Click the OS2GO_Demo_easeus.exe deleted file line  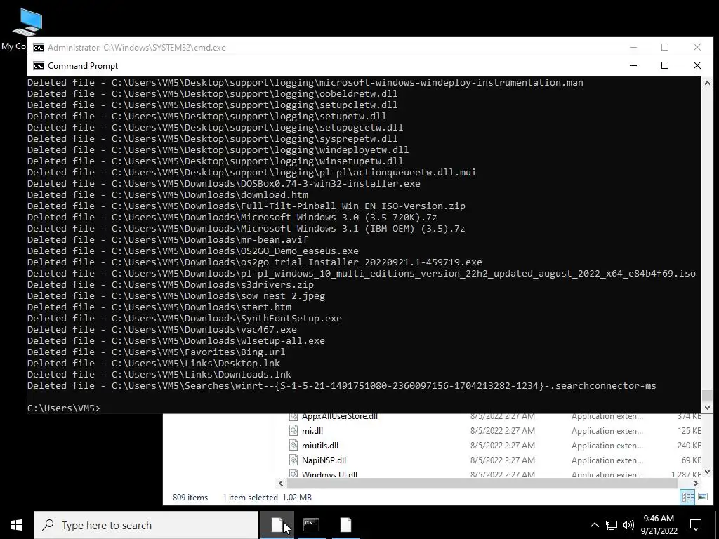click(193, 251)
